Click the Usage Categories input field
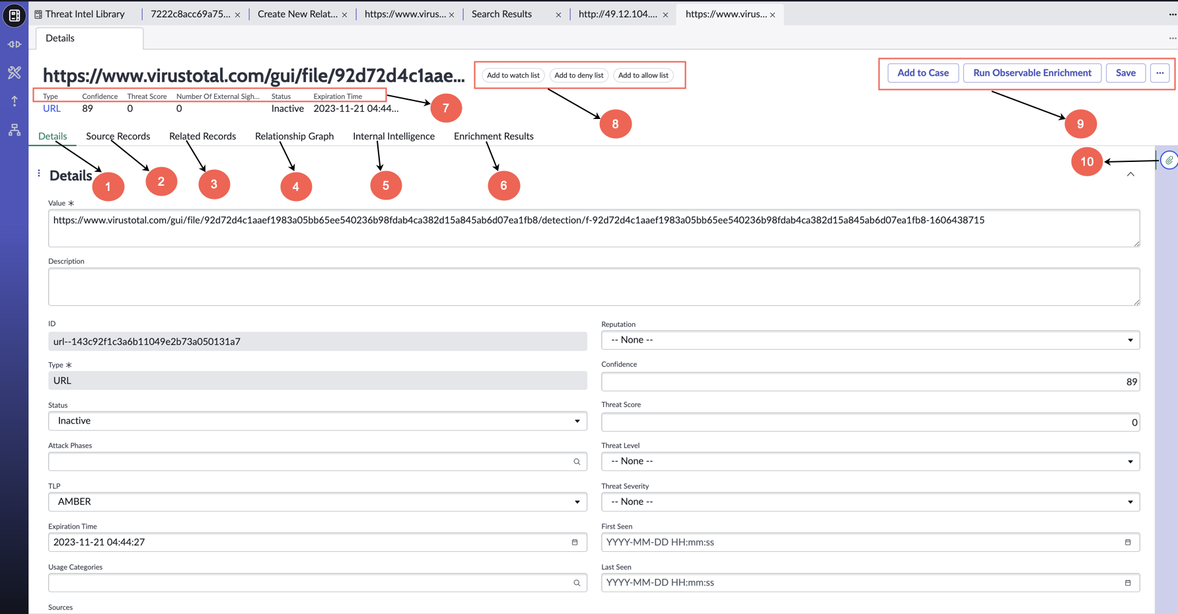This screenshot has height=614, width=1178. point(317,583)
